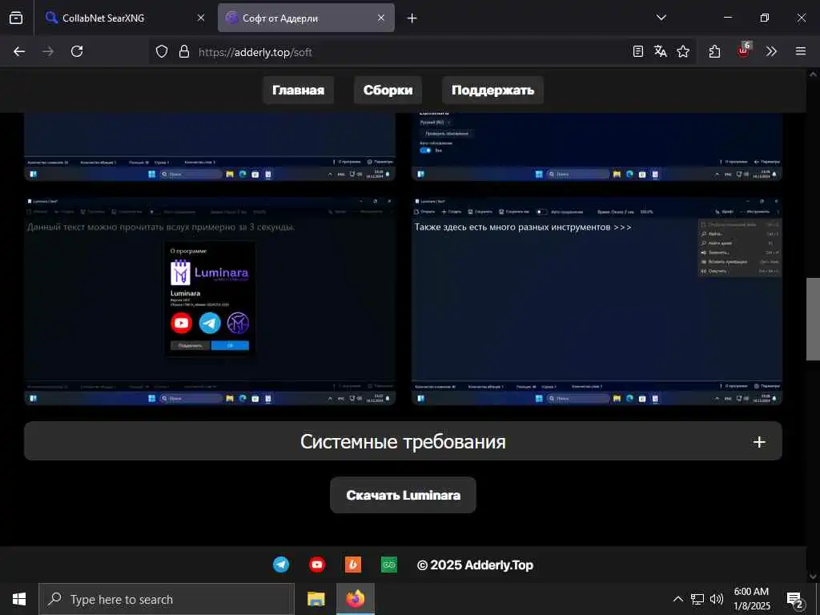Image resolution: width=820 pixels, height=615 pixels.
Task: Open the orange Boosty icon in footer
Action: point(353,565)
